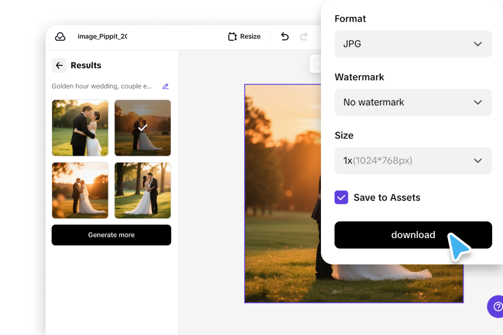The image size is (503, 335).
Task: Select the couple kissing close-up thumbnail
Action: [x=80, y=128]
